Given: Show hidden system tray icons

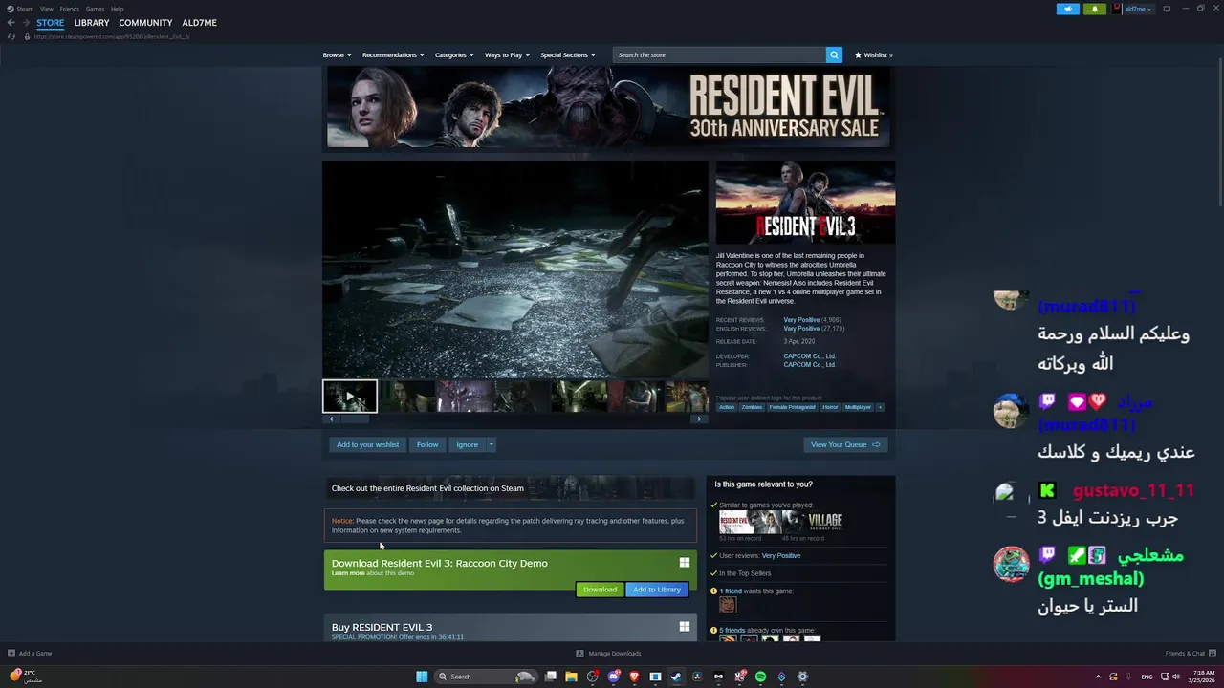Looking at the screenshot, I should pos(1098,677).
